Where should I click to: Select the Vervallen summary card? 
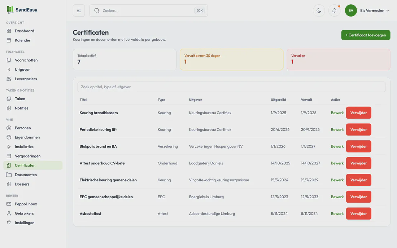338,60
